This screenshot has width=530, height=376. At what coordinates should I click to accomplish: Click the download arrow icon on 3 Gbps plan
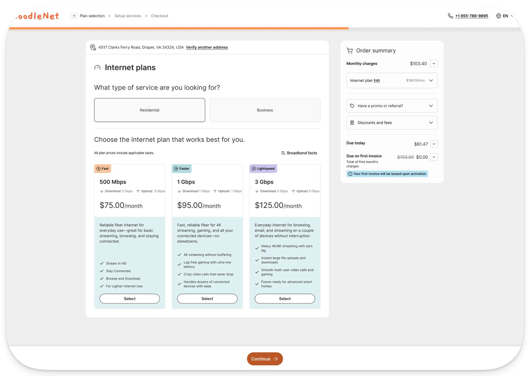pyautogui.click(x=257, y=191)
